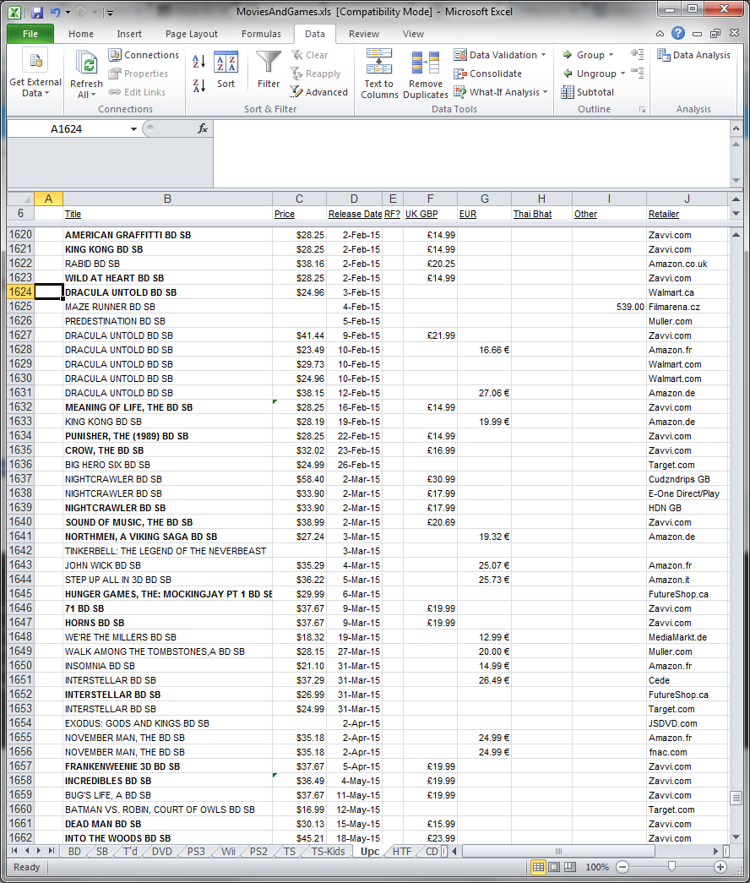Image resolution: width=750 pixels, height=883 pixels.
Task: Sort Z to A descending
Action: pyautogui.click(x=198, y=85)
